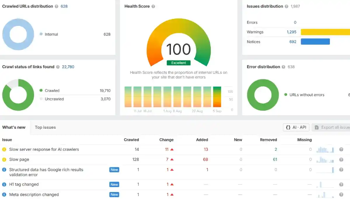The width and height of the screenshot is (350, 199).
Task: Click the yellow Warnings bar
Action: coord(325,32)
